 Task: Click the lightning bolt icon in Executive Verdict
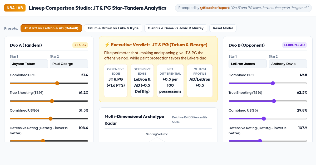[107, 45]
